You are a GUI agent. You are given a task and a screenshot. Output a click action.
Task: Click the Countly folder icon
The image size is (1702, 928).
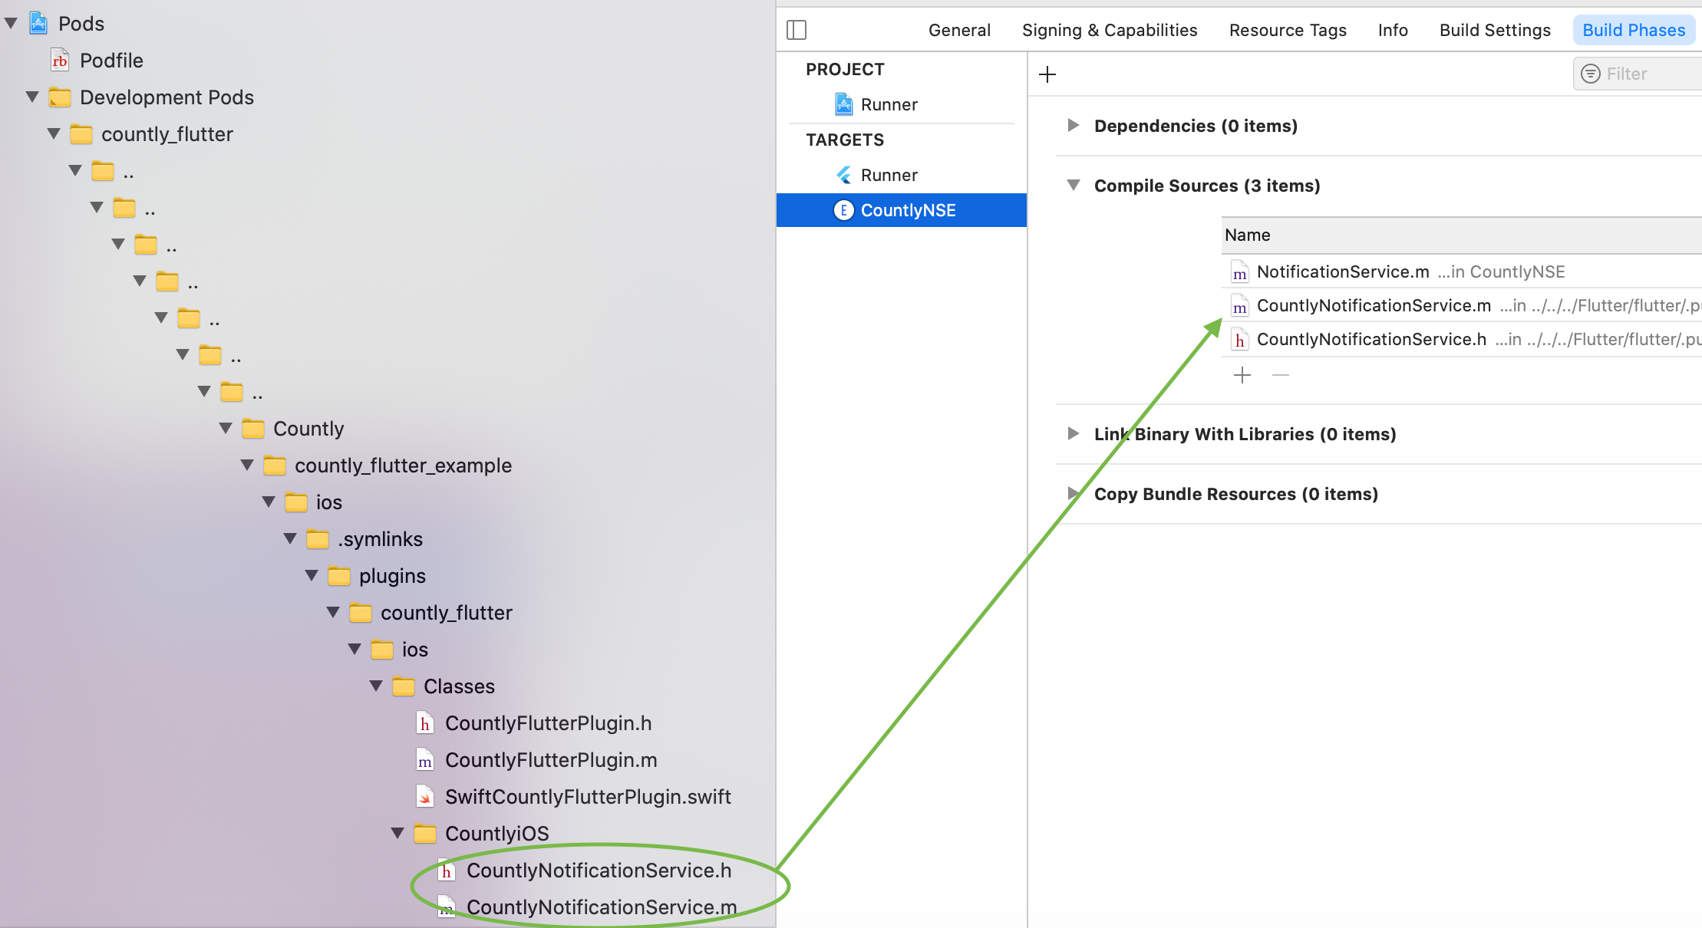pyautogui.click(x=253, y=429)
